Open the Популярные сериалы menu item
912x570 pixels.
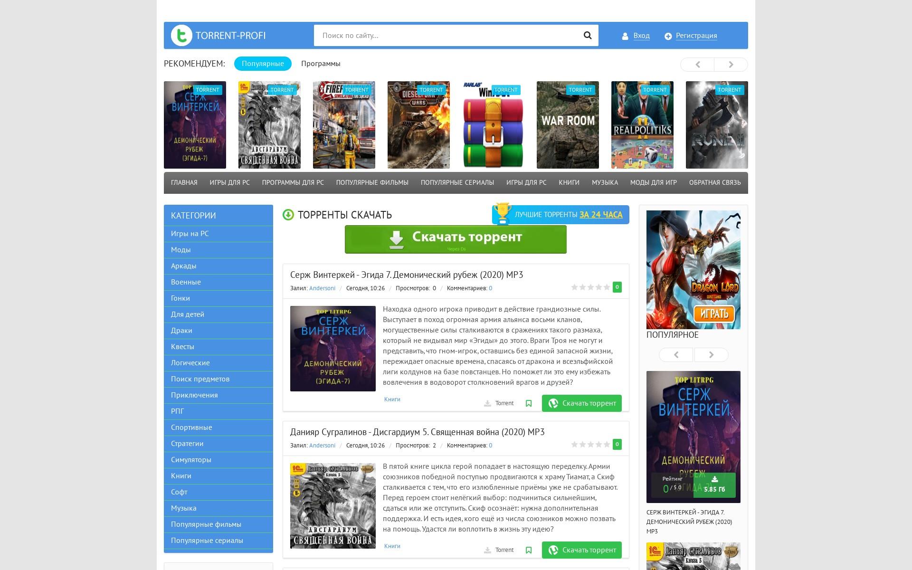pyautogui.click(x=457, y=182)
